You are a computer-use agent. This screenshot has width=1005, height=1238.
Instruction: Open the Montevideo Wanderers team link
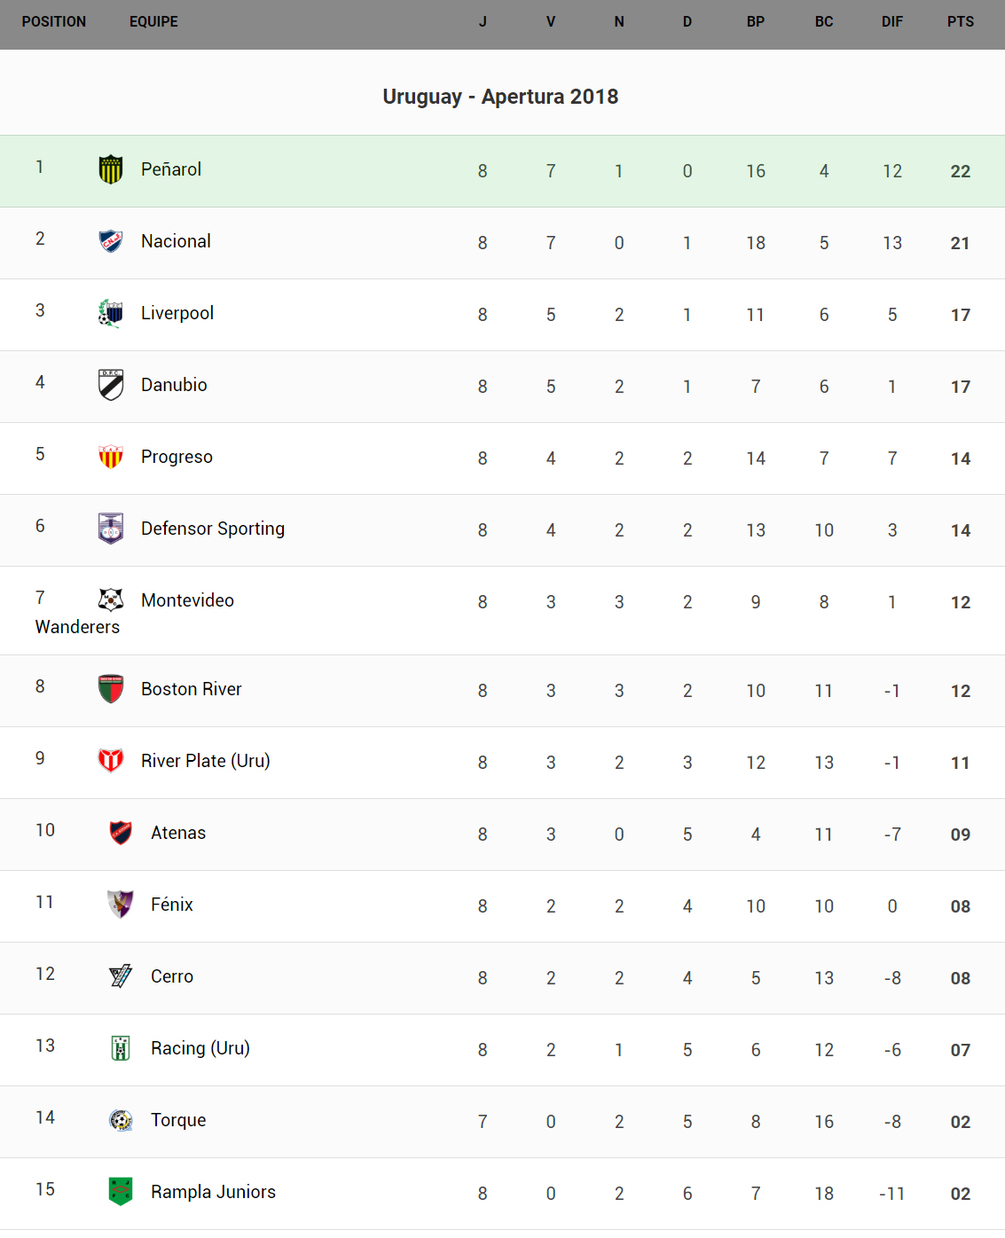[187, 600]
